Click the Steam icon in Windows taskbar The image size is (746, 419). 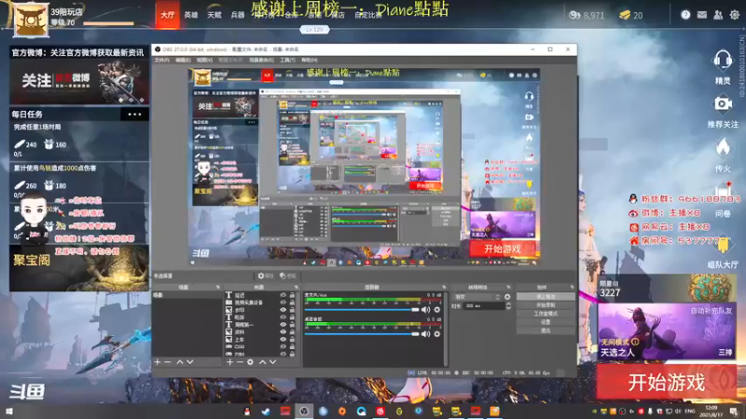266,412
